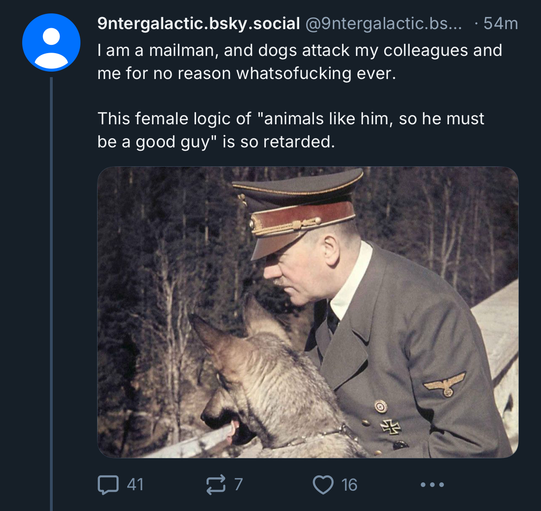Open the post via 54m timestamp

[500, 23]
